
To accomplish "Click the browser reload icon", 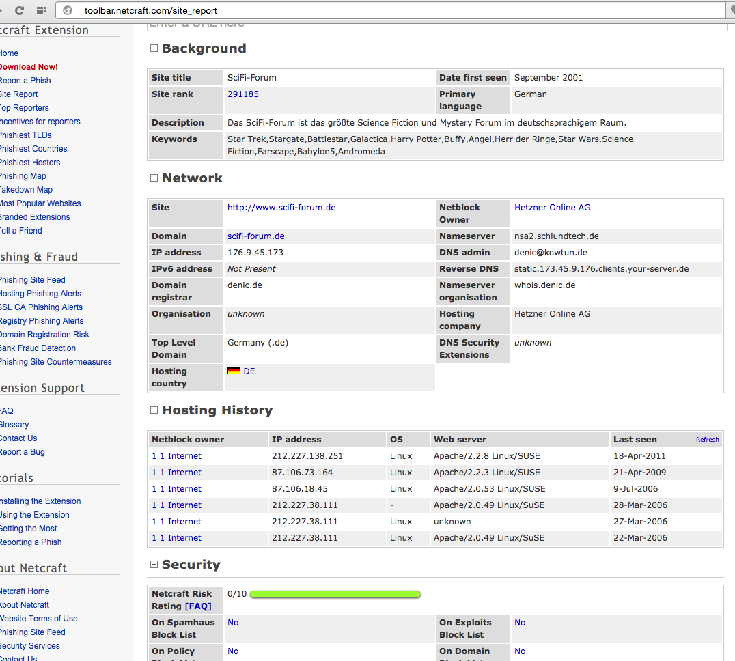I will pos(19,10).
